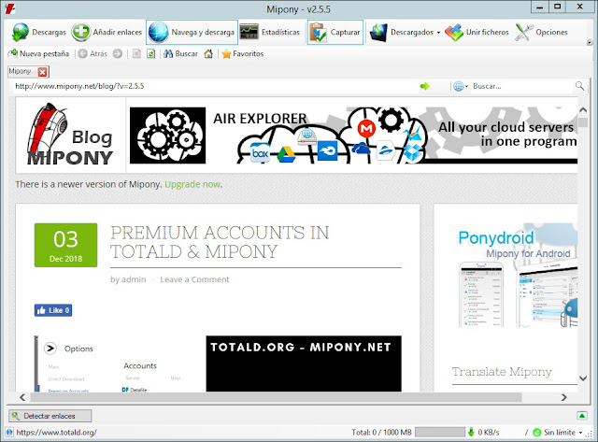Click the green download speed arrow icon
598x442 pixels.
pos(471,432)
